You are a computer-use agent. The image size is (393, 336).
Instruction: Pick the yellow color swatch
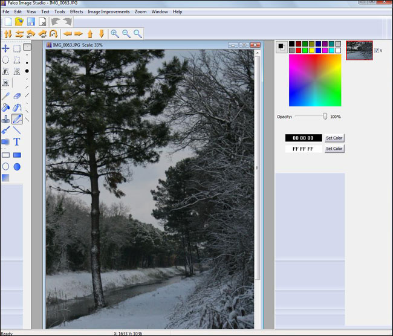(311, 50)
